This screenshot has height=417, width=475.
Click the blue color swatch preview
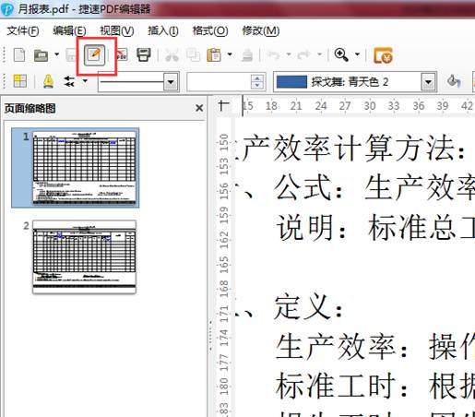(x=291, y=82)
